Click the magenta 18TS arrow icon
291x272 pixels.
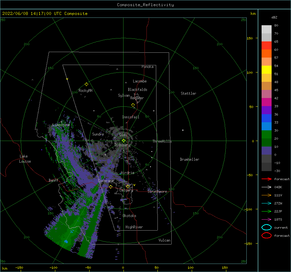coord(266,220)
